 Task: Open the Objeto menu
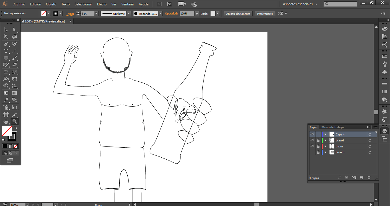(51, 4)
